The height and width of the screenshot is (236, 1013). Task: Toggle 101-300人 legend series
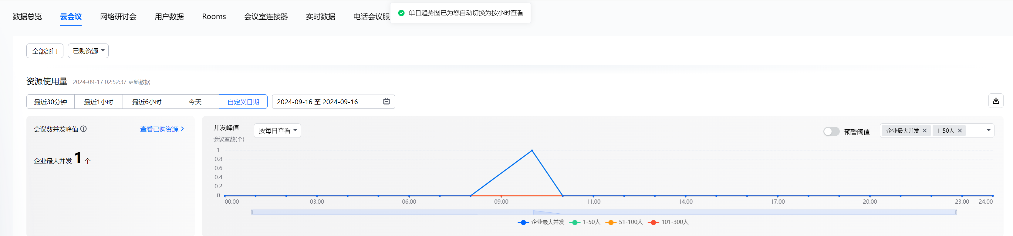click(x=668, y=222)
